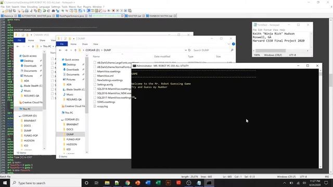This screenshot has height=187, width=333.
Task: Go back in the MIAMI-VICE Explorer window
Action: [18, 46]
